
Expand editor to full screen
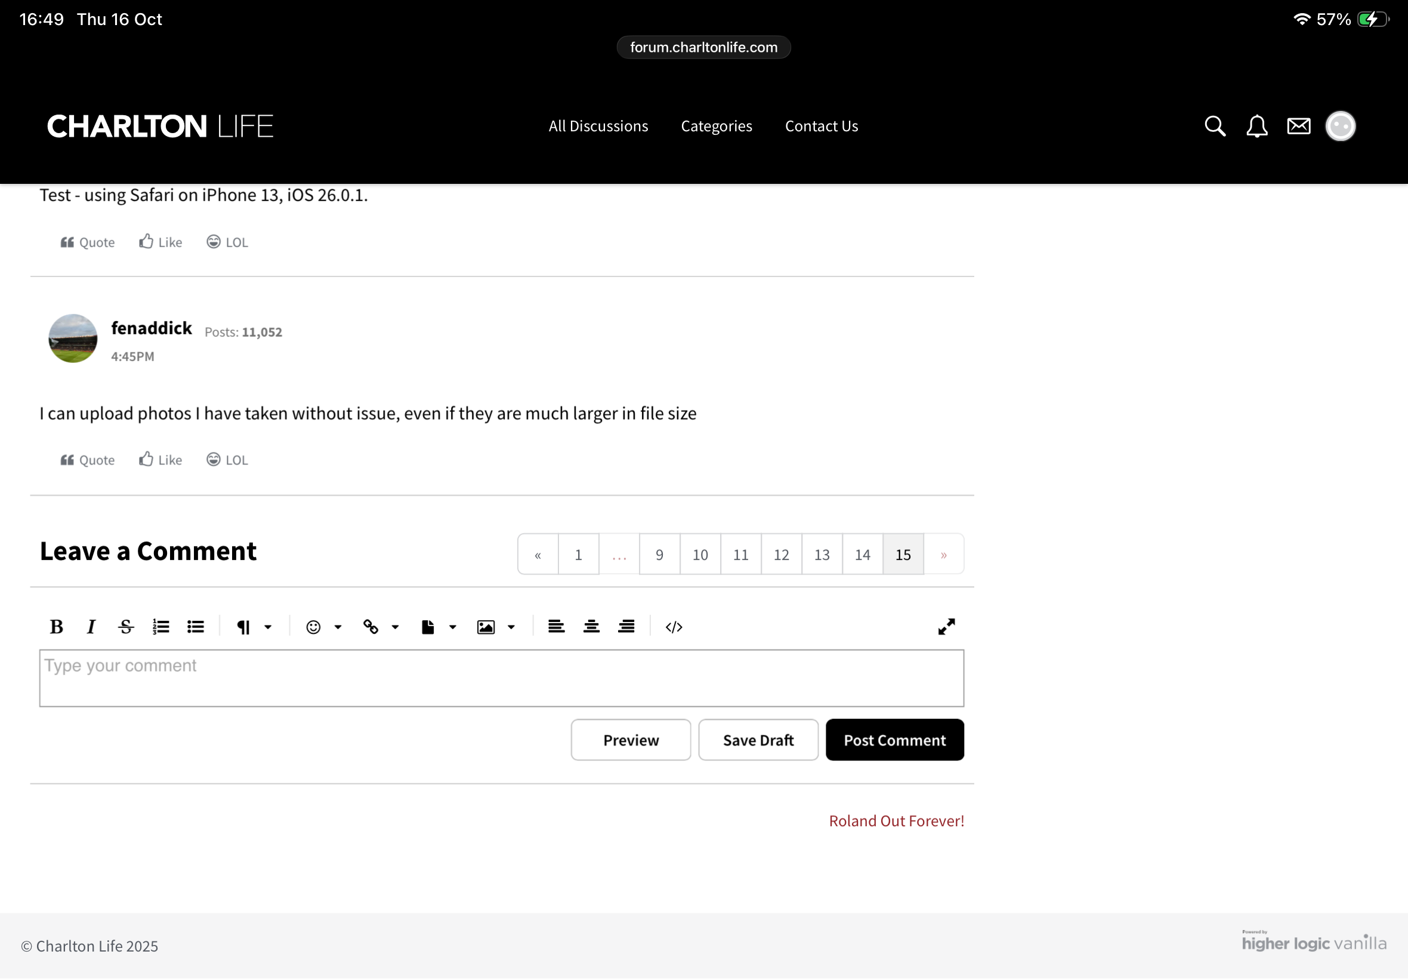pos(946,626)
